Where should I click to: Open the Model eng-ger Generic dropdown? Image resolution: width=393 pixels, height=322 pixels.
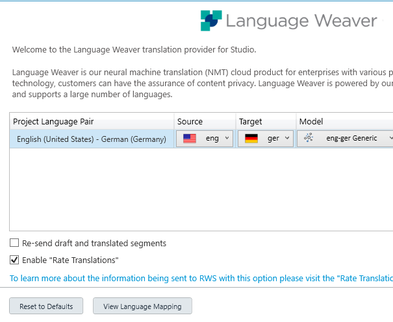345,138
